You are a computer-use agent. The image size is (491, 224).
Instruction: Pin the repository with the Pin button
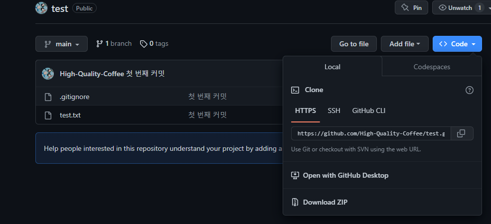411,7
